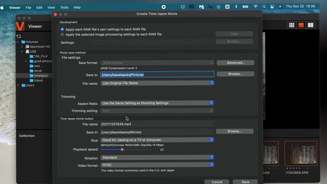Open the Viewer application menu
Image resolution: width=327 pixels, height=184 pixels.
point(15,8)
